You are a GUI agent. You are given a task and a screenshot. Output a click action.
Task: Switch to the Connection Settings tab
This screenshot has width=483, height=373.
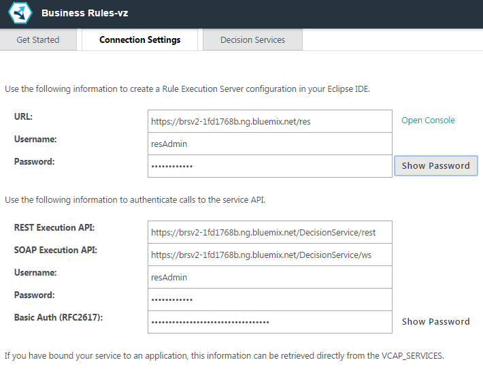click(140, 39)
